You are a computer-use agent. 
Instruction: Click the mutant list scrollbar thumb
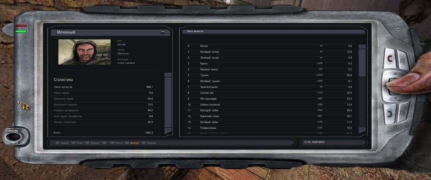click(362, 63)
